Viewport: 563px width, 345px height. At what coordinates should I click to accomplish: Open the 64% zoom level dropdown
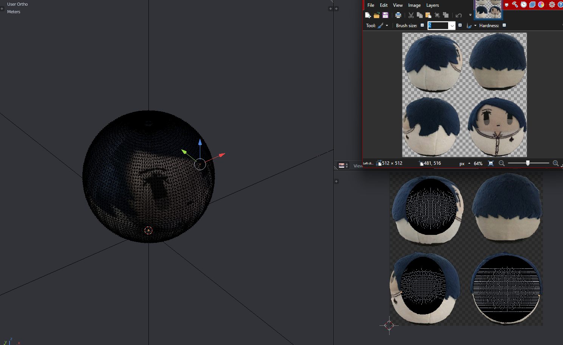coord(478,164)
